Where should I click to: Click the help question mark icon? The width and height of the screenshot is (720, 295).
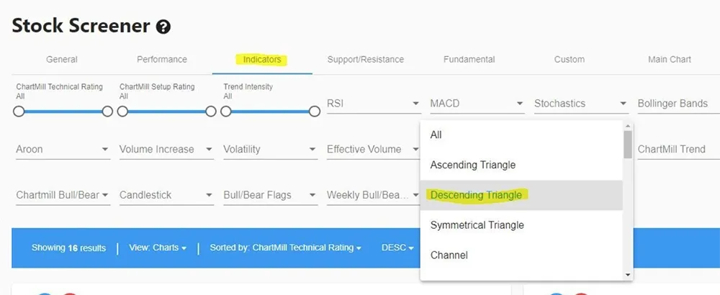click(163, 27)
